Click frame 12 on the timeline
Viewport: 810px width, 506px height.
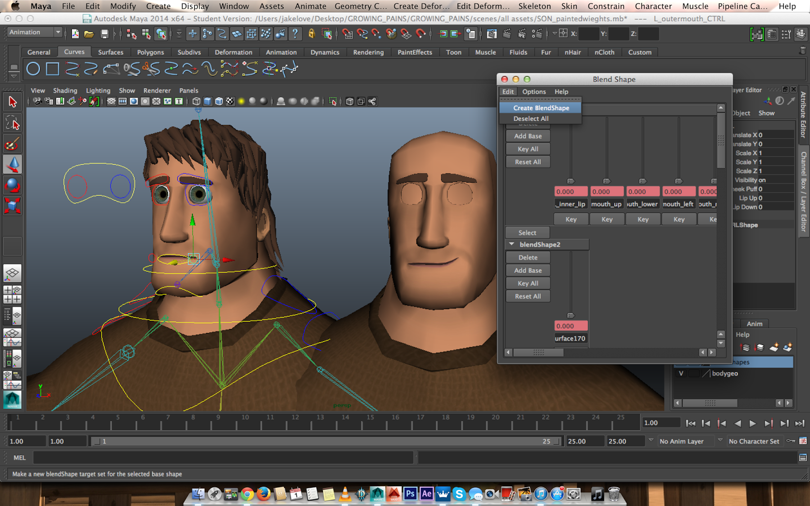pyautogui.click(x=294, y=421)
